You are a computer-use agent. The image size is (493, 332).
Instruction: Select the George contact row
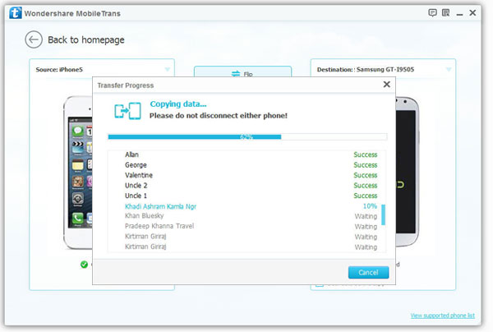(x=246, y=164)
